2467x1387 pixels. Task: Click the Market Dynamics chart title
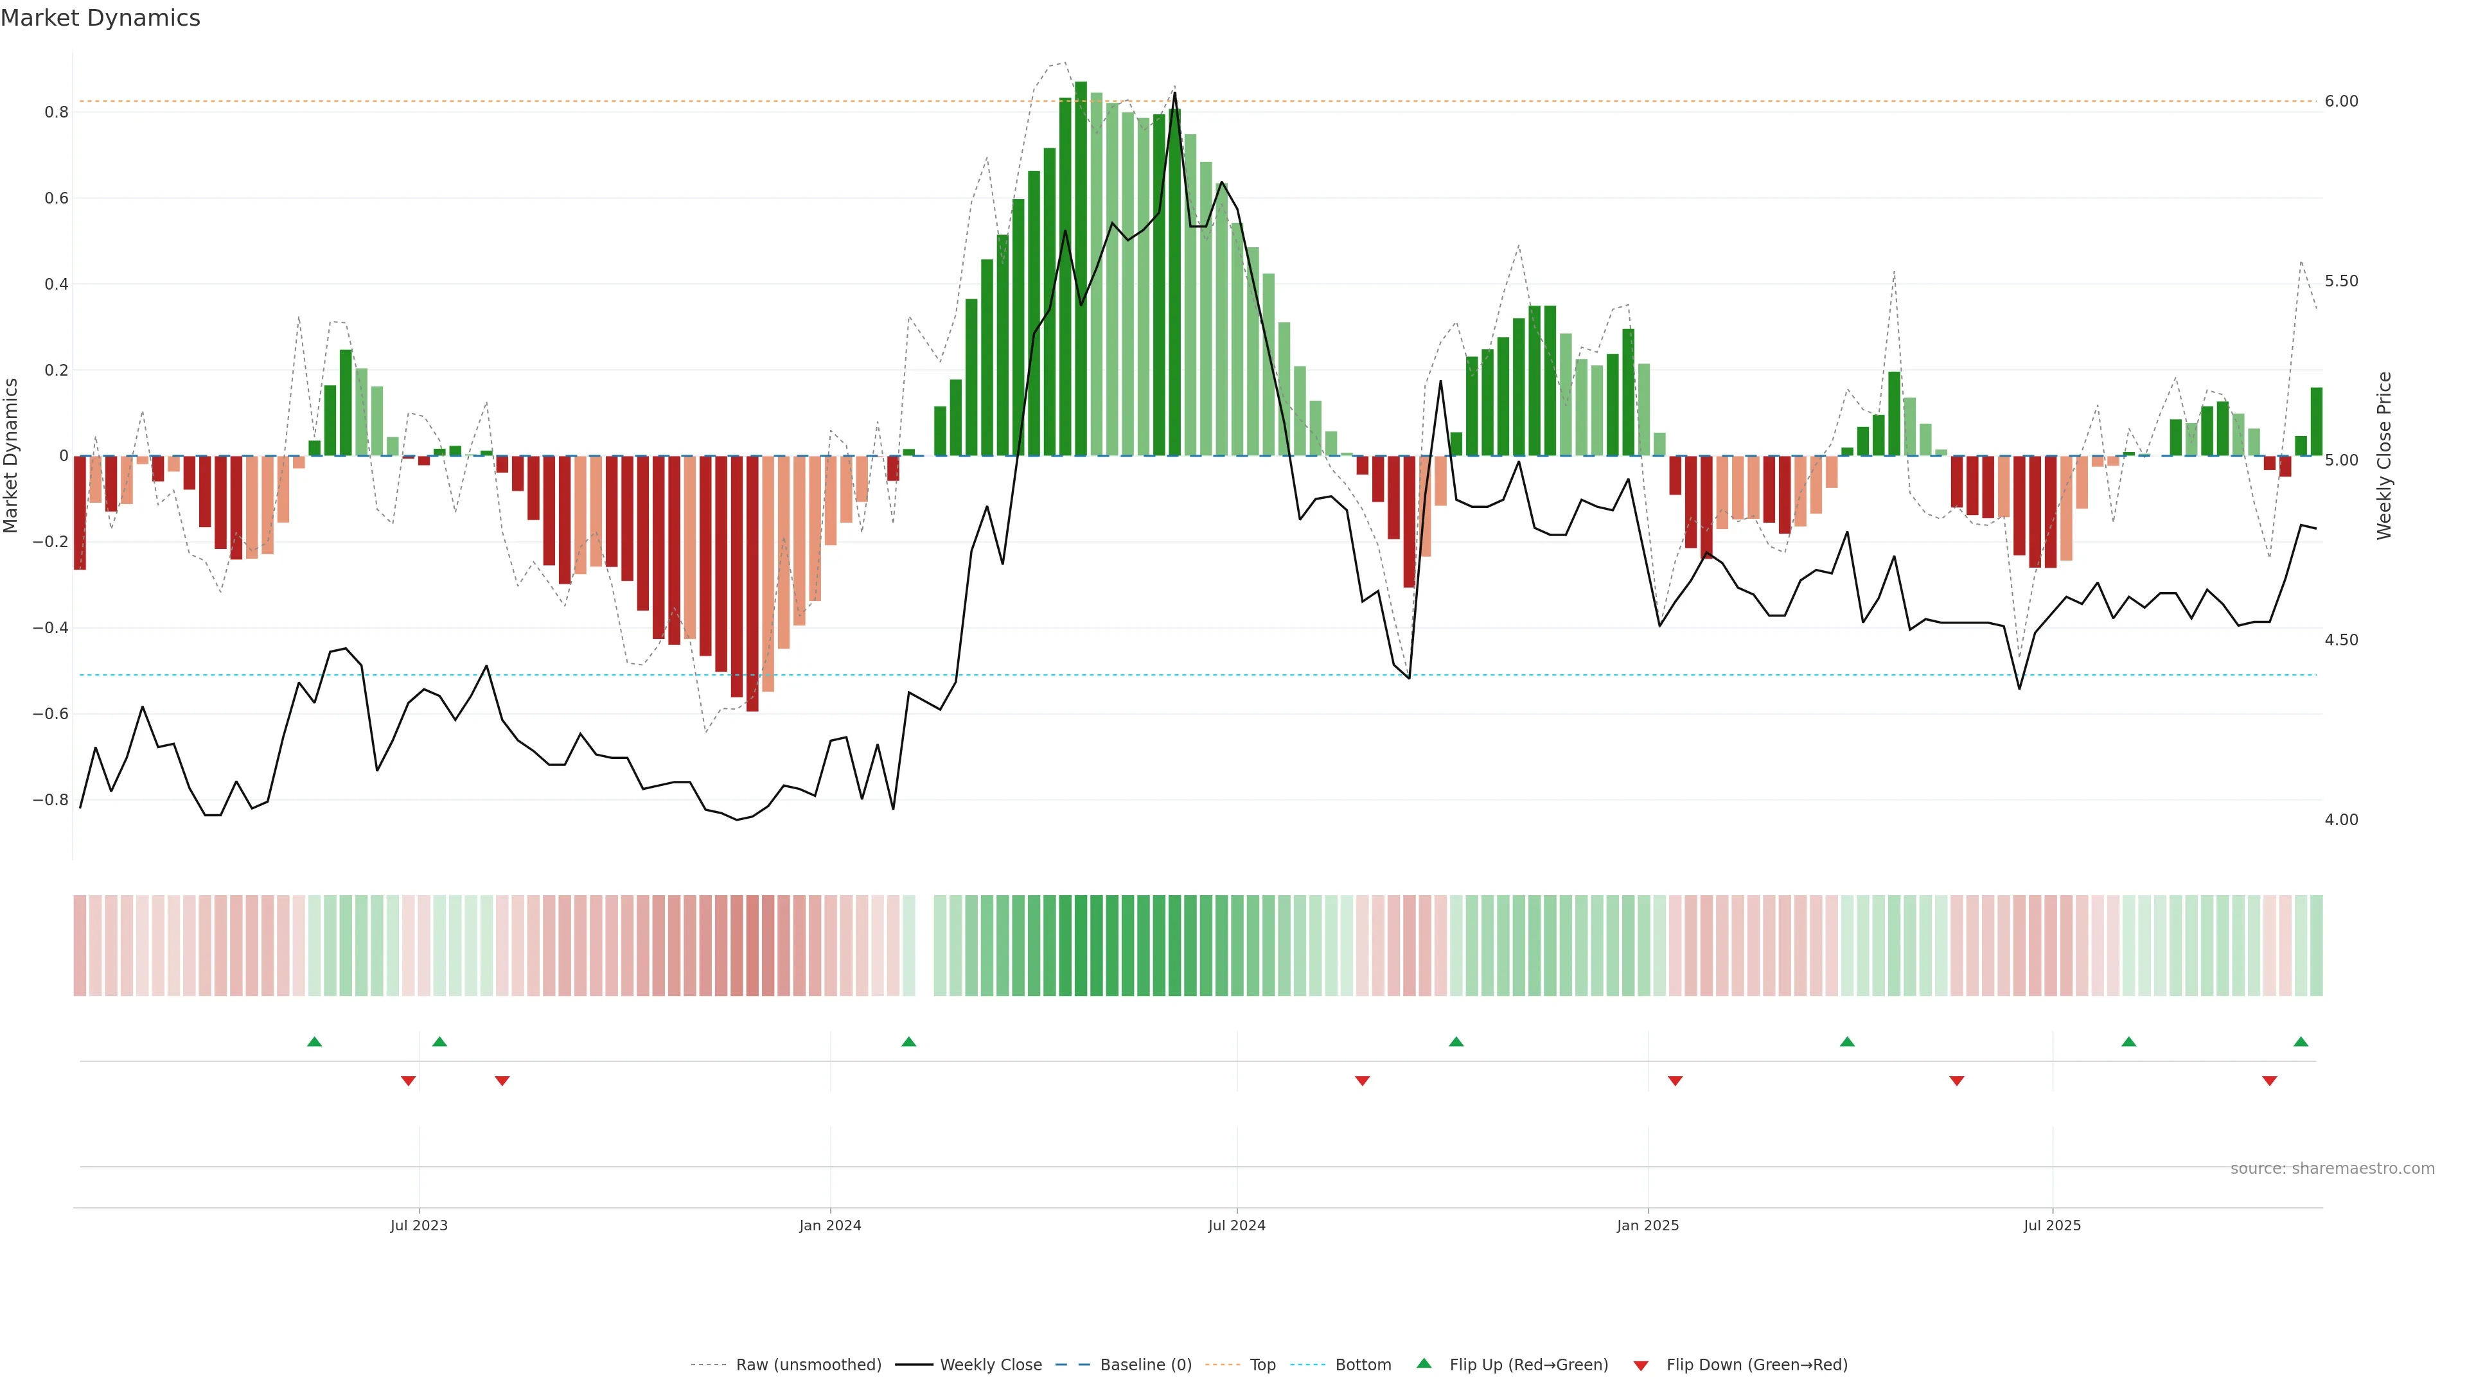pos(101,18)
